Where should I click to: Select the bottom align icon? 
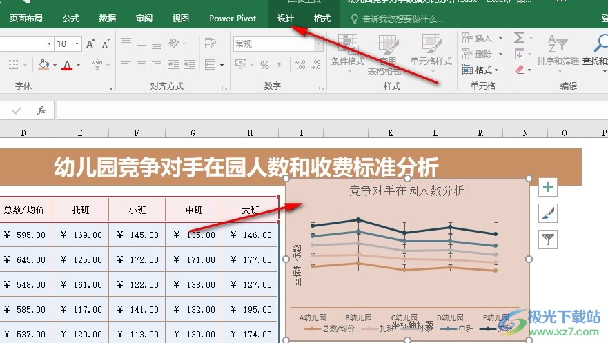[156, 46]
